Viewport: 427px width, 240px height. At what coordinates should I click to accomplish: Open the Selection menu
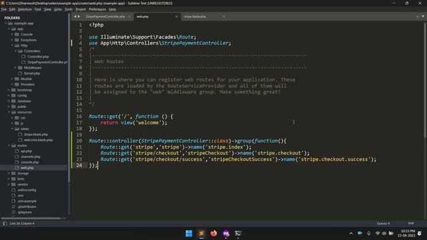[25, 9]
